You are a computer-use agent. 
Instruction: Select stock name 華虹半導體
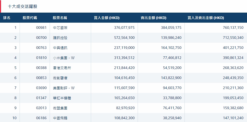[x=62, y=98]
